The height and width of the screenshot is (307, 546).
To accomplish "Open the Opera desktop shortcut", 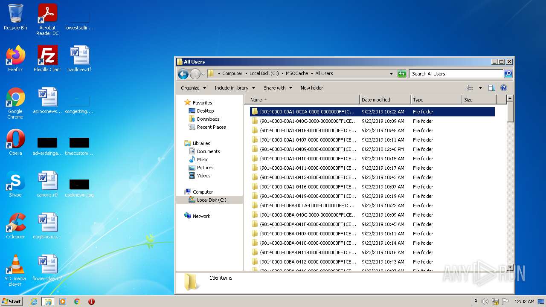I will (x=15, y=142).
